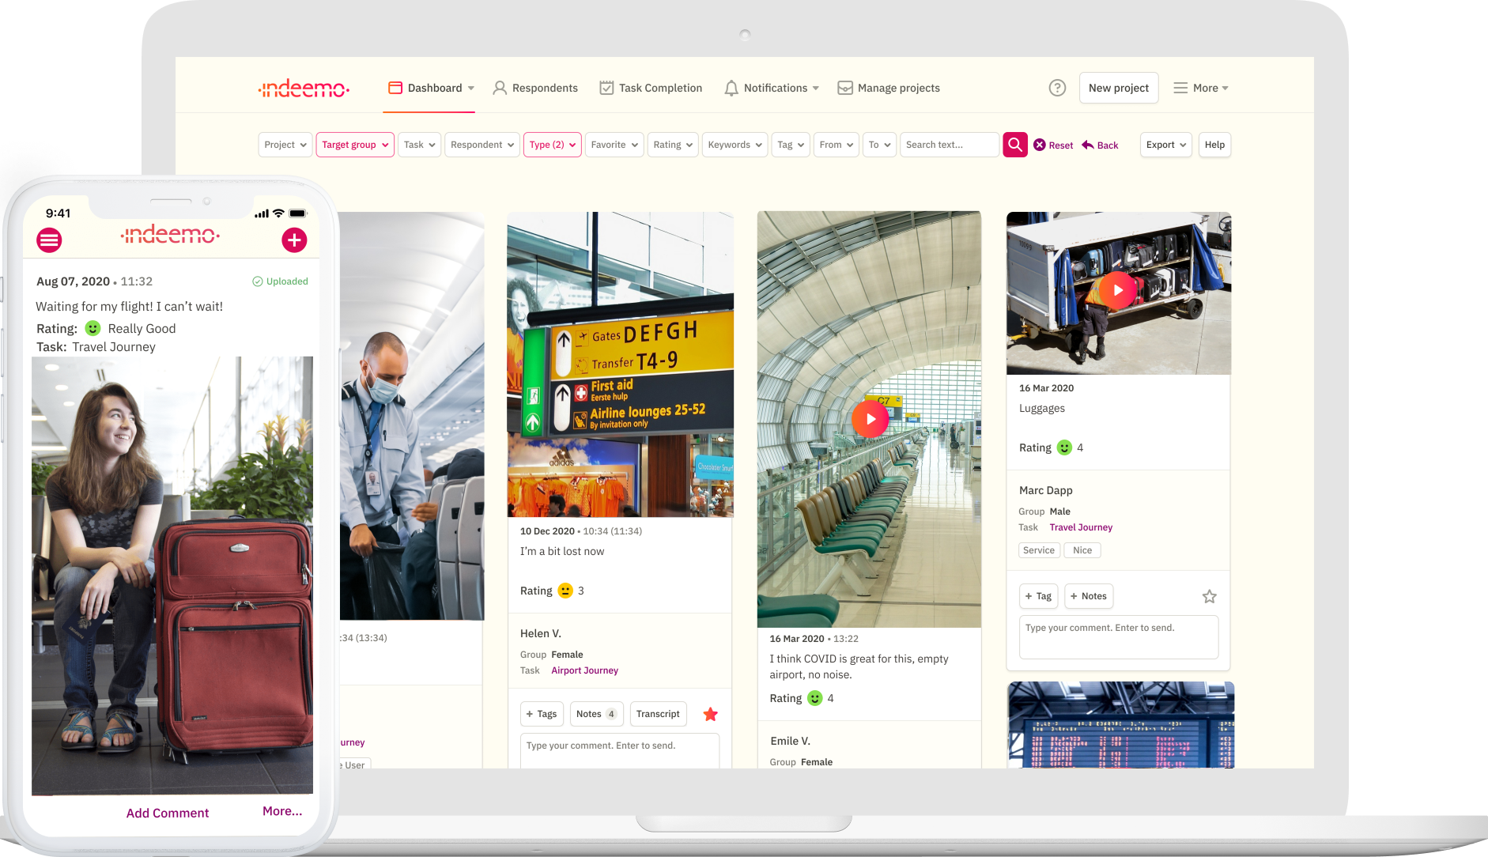This screenshot has width=1488, height=857.
Task: Open the airport gates sign photo
Action: [620, 364]
